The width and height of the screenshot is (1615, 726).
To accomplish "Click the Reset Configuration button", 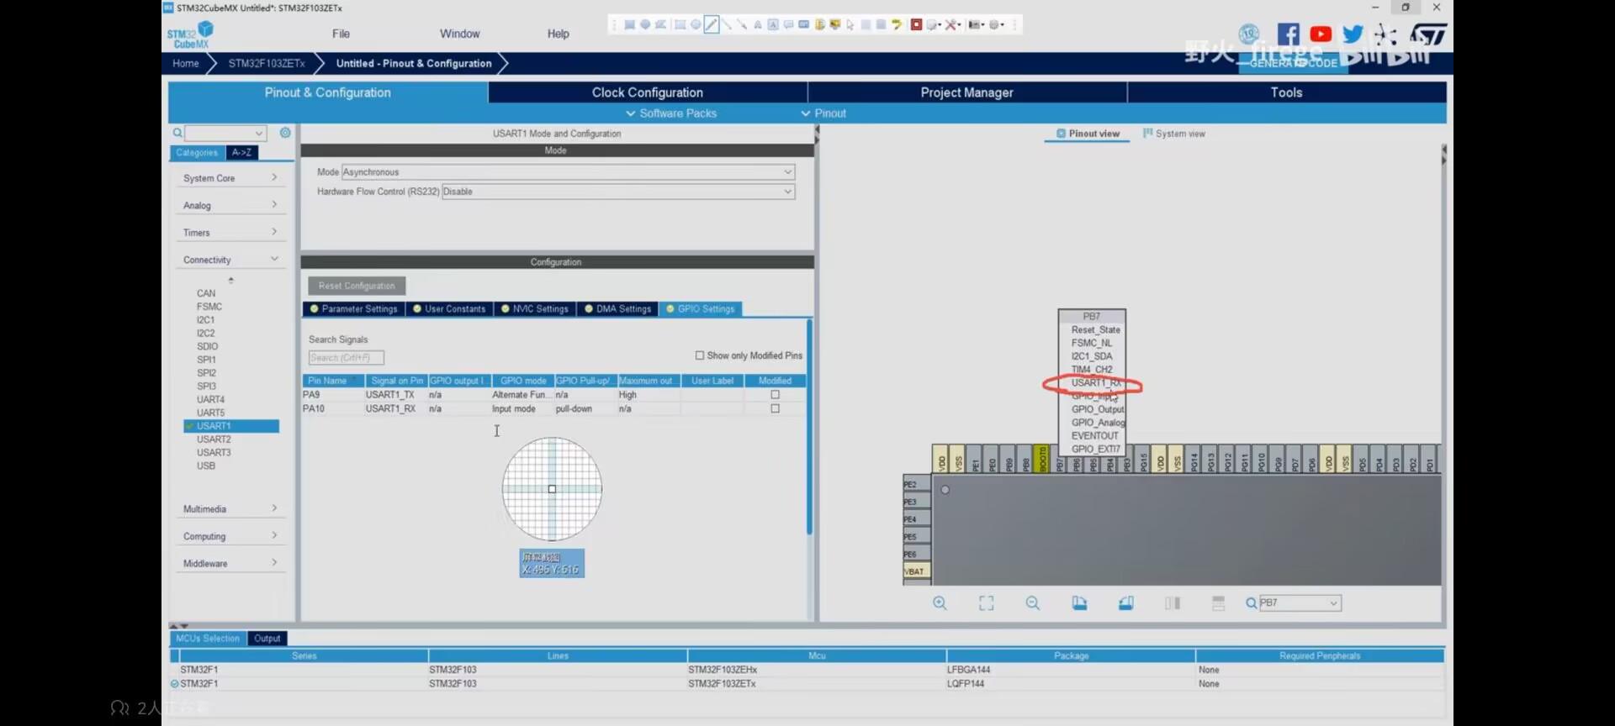I will 357,286.
